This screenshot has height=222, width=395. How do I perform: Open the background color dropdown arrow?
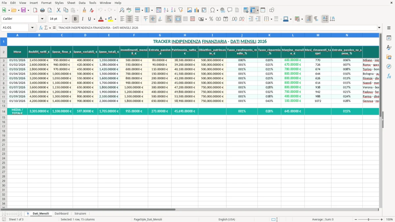[x=115, y=19]
